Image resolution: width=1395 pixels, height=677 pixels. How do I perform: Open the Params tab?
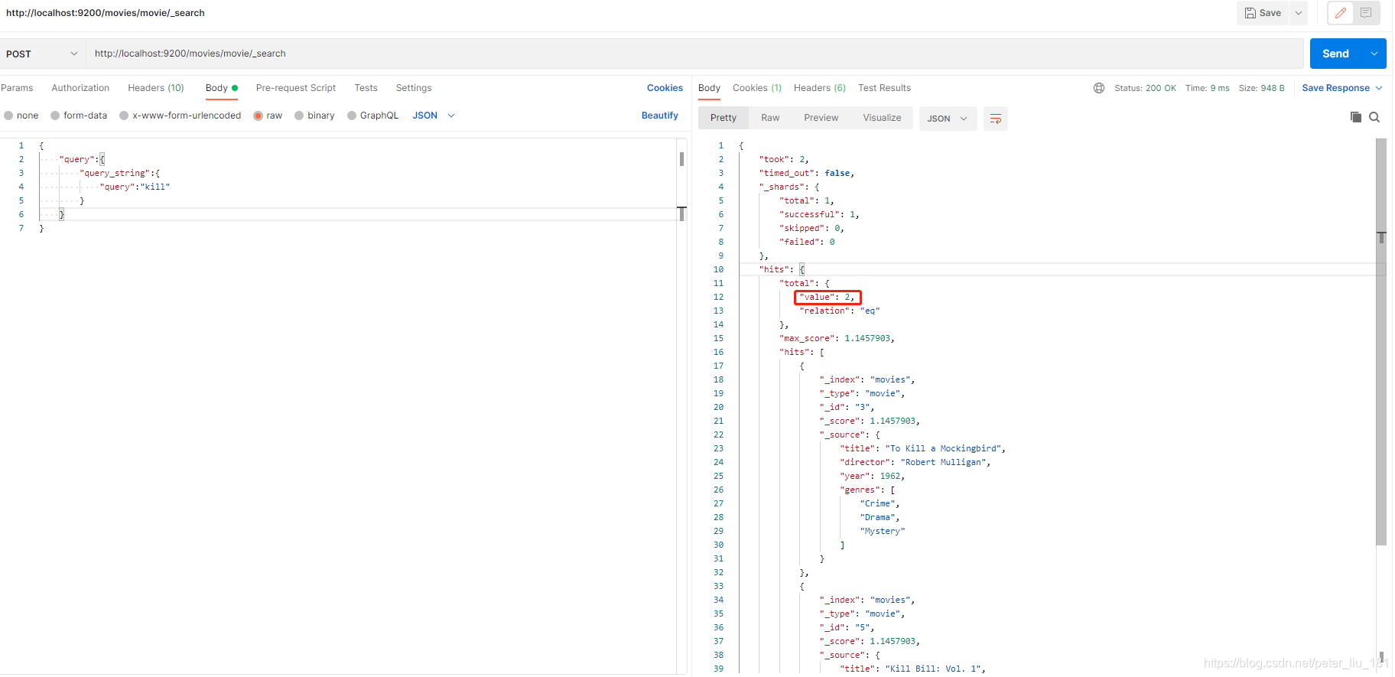(x=17, y=88)
